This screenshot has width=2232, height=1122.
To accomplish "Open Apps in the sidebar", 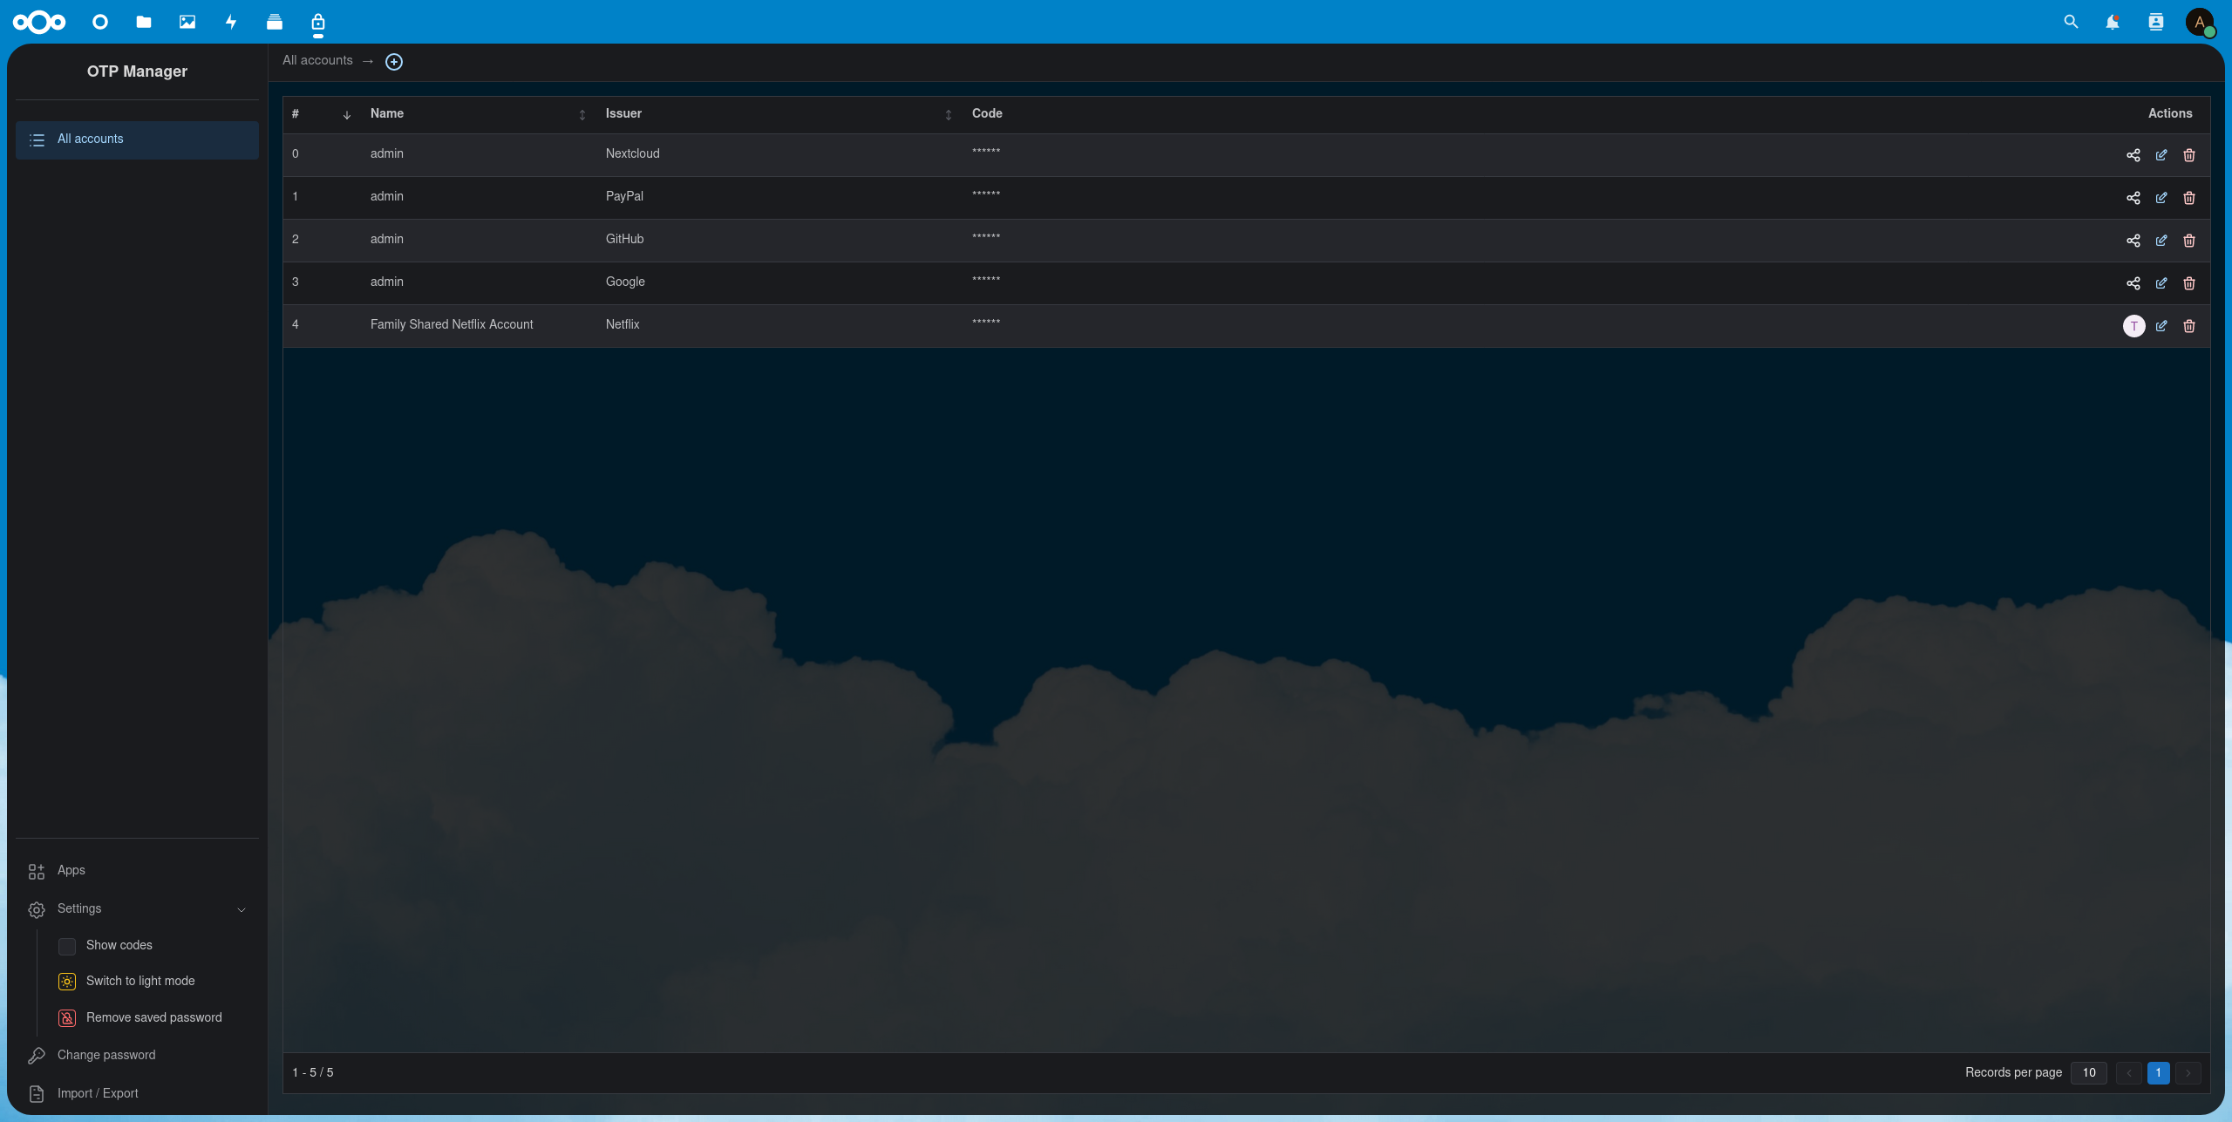I will click(x=71, y=870).
